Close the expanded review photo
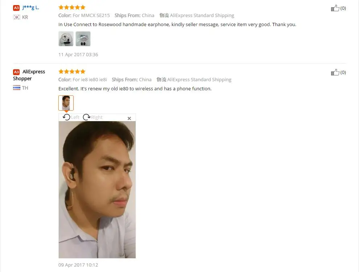The width and height of the screenshot is (359, 272). coord(129,118)
